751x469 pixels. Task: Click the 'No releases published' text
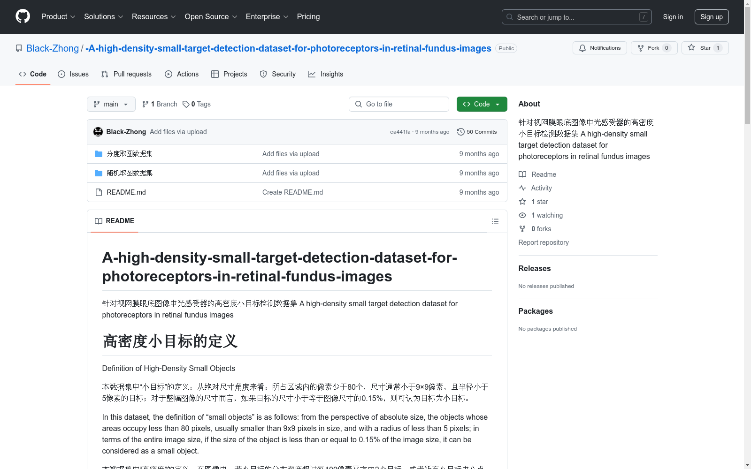click(x=546, y=286)
